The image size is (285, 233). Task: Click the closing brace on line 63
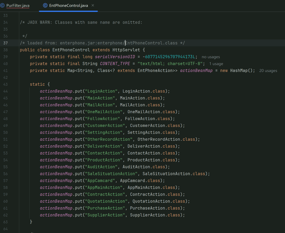coord(31,222)
